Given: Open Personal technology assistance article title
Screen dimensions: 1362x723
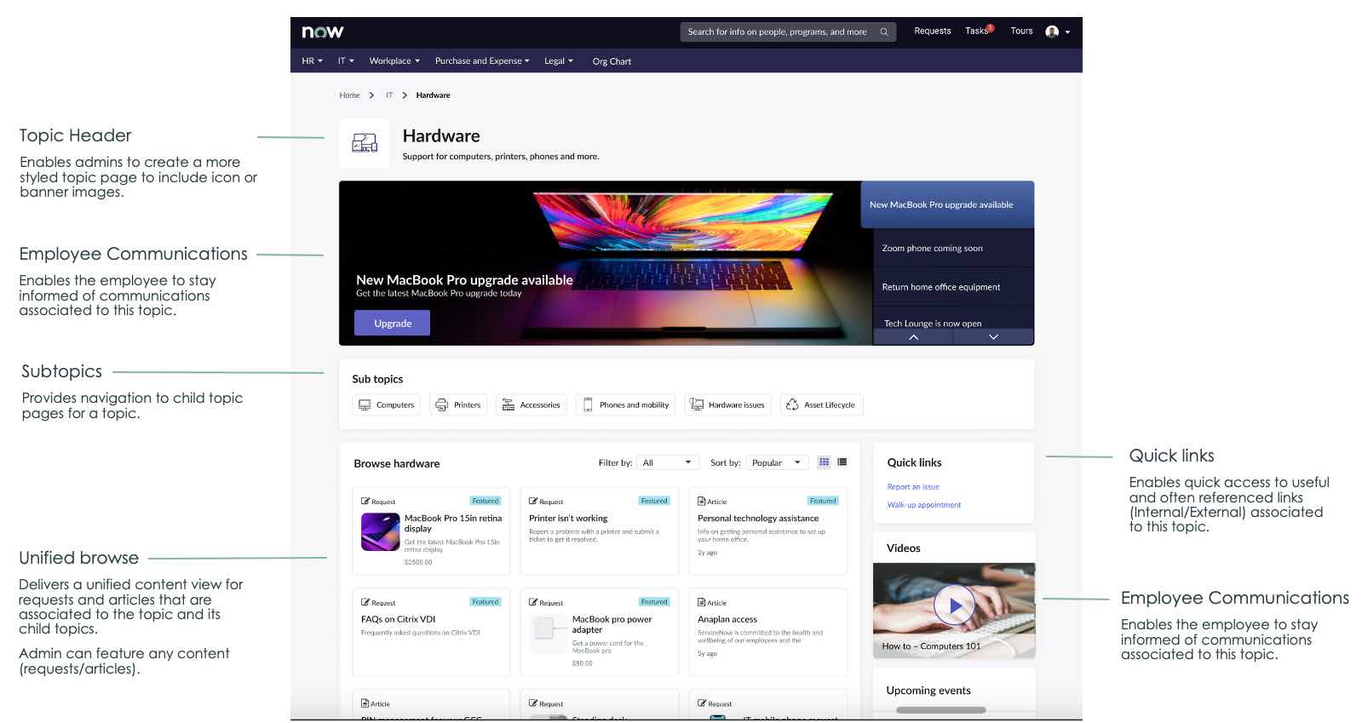Looking at the screenshot, I should 758,519.
